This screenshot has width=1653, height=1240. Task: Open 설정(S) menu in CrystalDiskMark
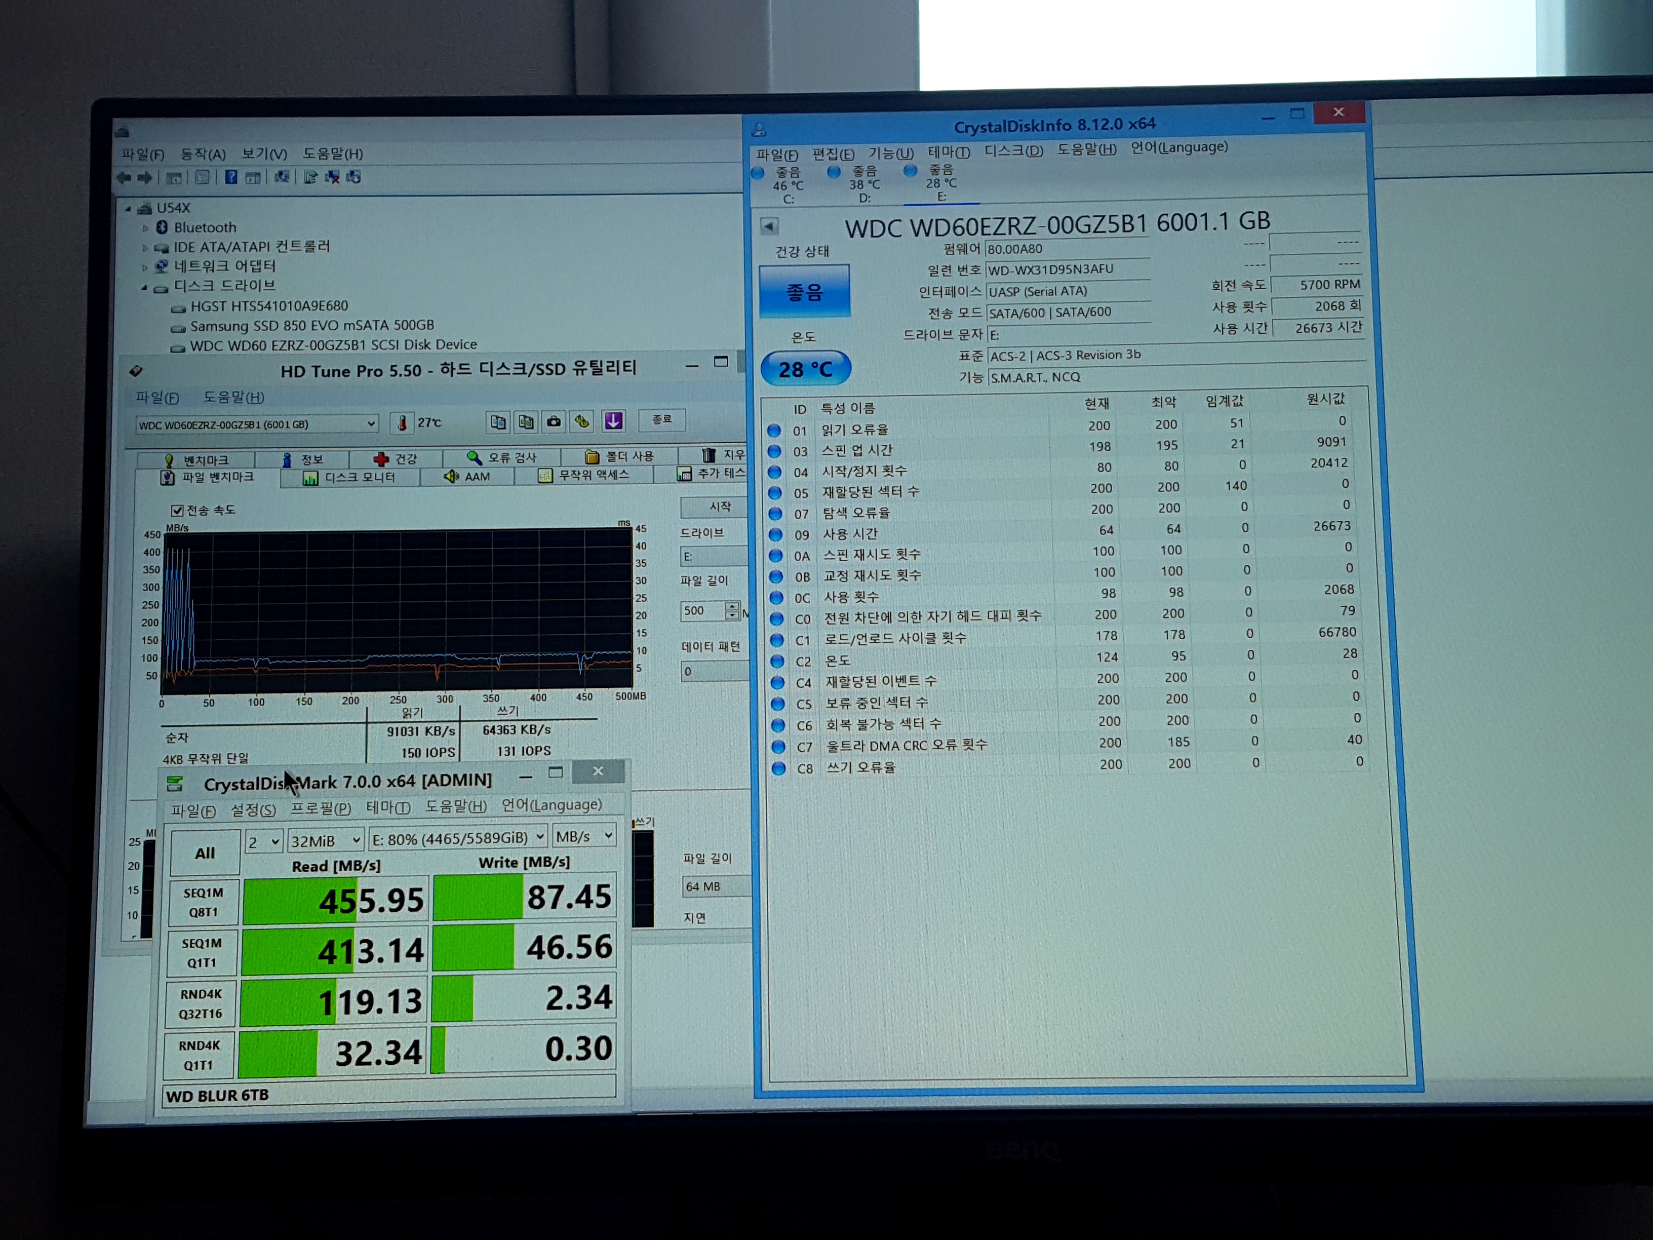(x=253, y=810)
